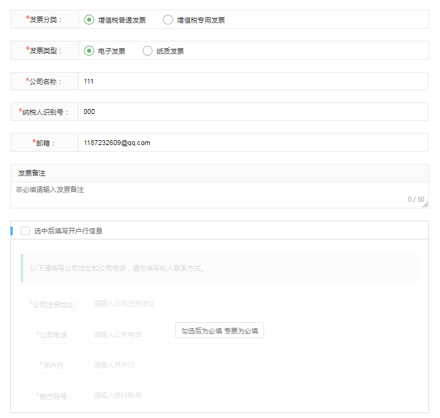Select the 增值税普通发票 radio button
The image size is (440, 418).
click(89, 19)
